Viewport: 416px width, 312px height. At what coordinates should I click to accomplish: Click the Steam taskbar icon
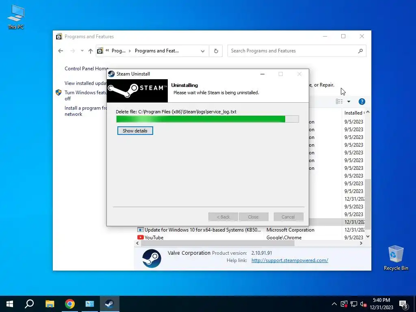point(109,304)
